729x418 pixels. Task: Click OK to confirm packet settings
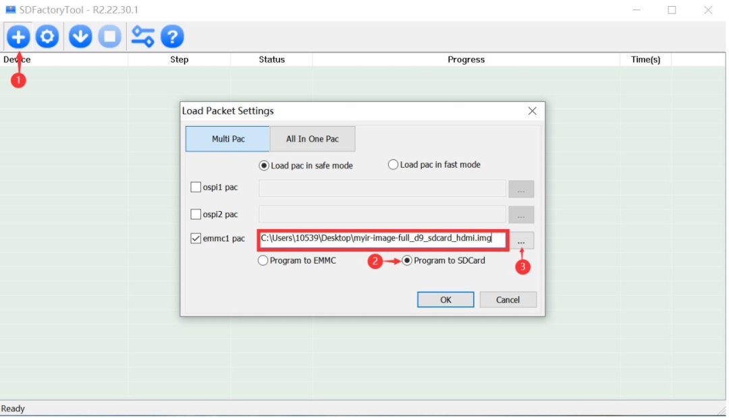[x=446, y=300]
